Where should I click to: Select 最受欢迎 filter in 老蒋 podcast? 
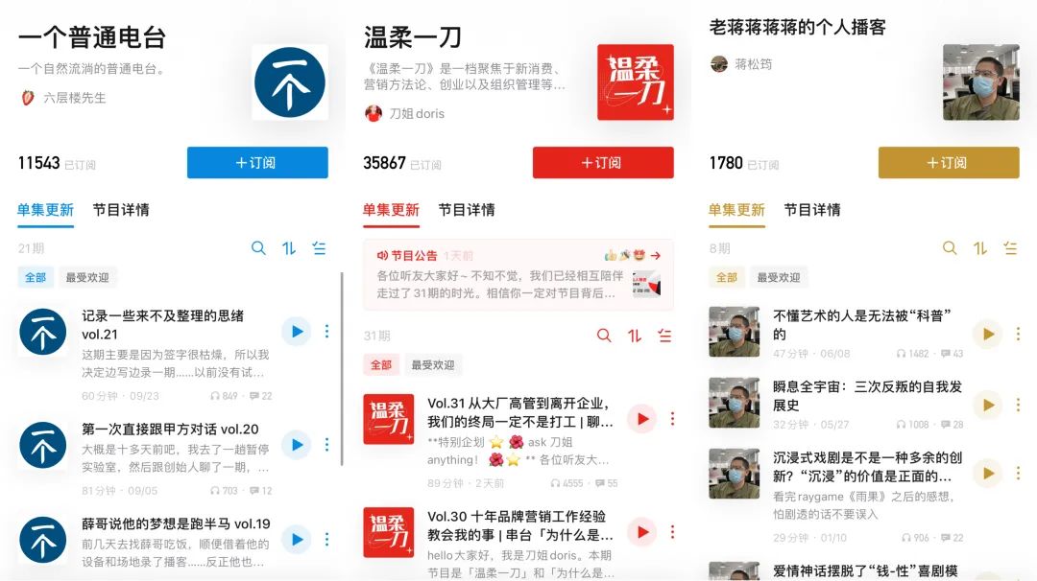click(779, 277)
